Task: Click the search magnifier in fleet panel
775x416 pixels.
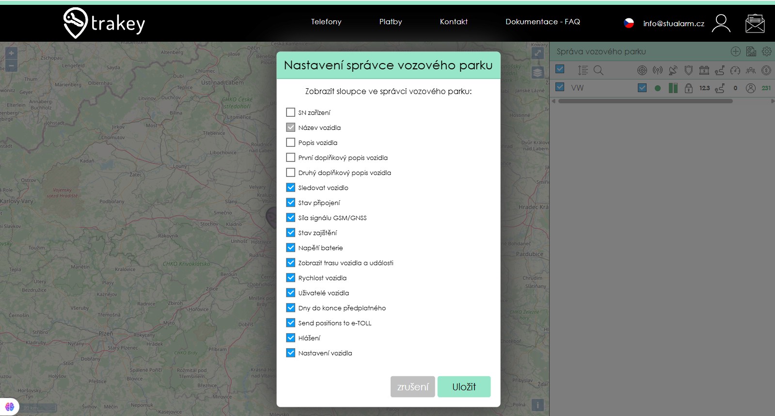Action: (x=599, y=70)
